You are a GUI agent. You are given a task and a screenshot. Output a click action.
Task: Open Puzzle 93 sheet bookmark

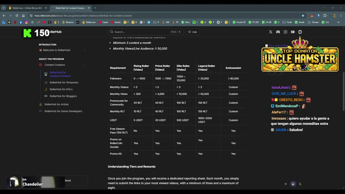tap(239, 22)
